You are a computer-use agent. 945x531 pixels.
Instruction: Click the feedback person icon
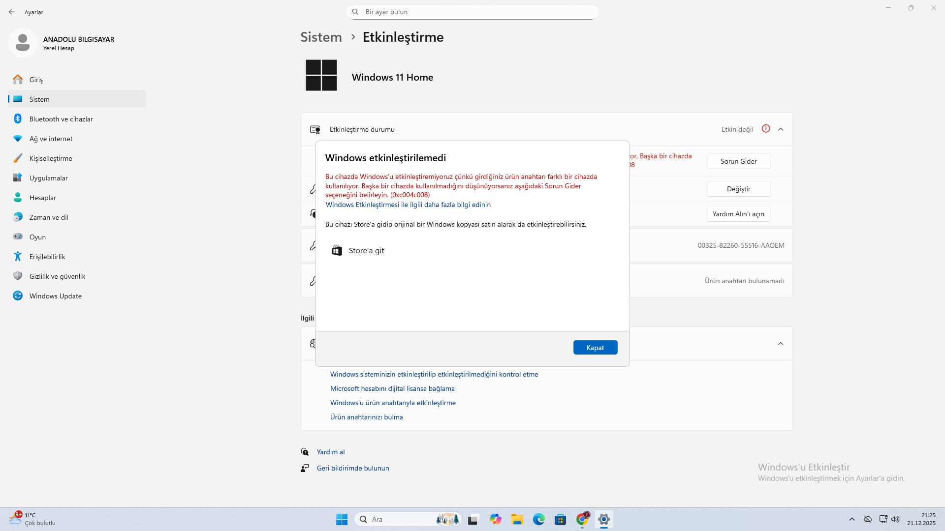coord(305,468)
